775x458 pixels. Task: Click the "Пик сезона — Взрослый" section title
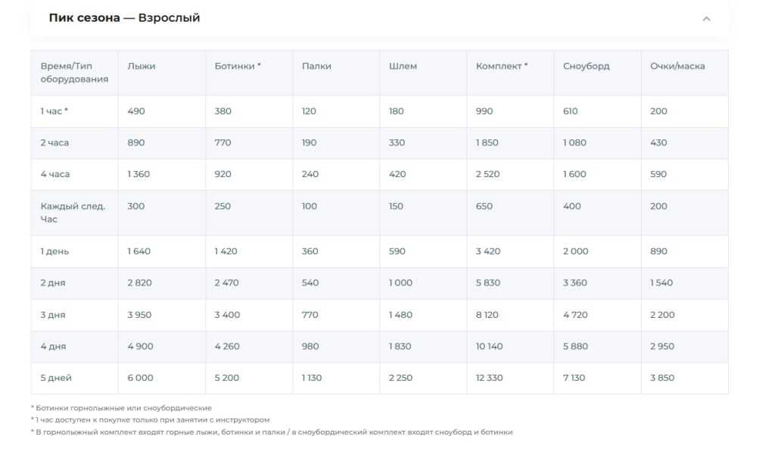pos(124,18)
